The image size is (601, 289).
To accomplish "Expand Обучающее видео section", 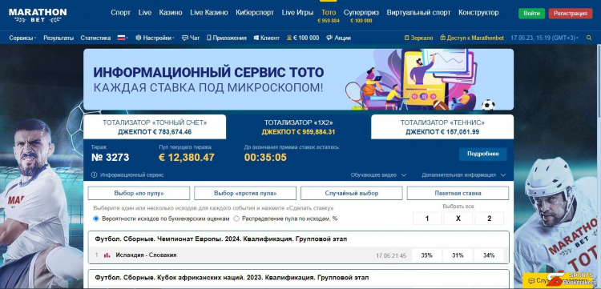I will point(378,175).
